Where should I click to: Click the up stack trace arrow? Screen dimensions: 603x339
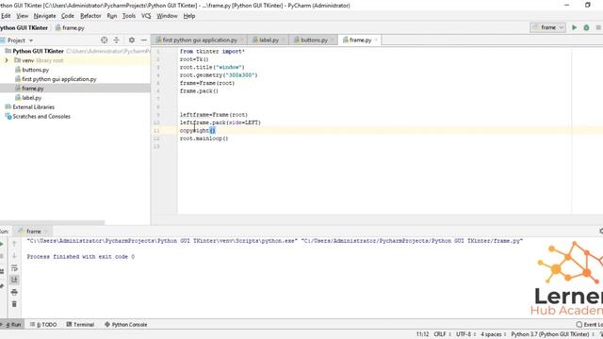click(14, 244)
